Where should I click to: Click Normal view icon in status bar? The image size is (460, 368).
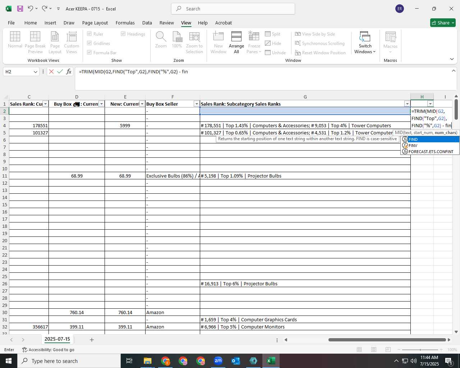point(359,350)
